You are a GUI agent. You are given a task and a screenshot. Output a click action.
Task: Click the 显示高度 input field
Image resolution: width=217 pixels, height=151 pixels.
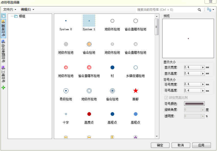[192, 73]
